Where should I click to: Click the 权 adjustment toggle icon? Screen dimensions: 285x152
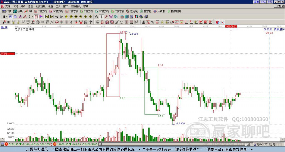point(36,17)
